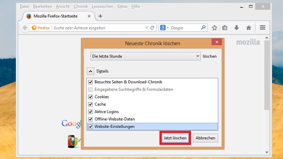Screen dimensions: 283x159
Task: Go to the home page icon
Action: click(x=248, y=28)
